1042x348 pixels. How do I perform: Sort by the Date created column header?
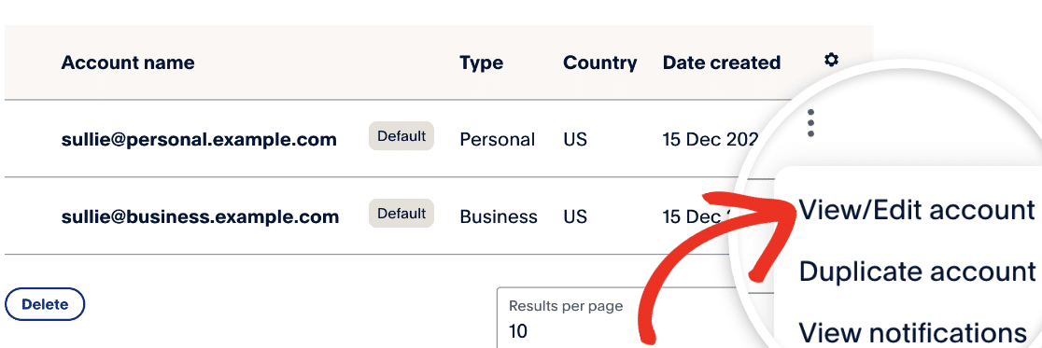[x=722, y=63]
